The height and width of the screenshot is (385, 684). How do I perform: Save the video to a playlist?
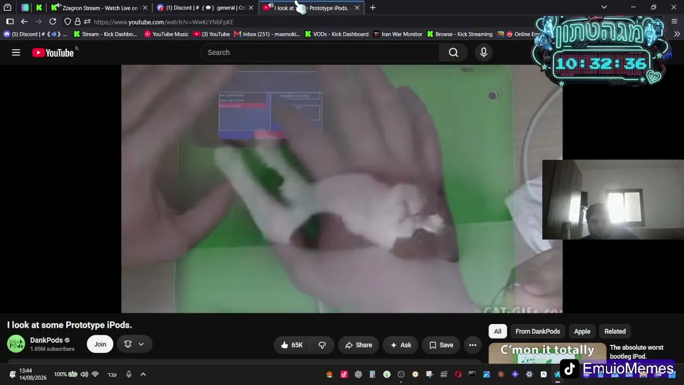tap(441, 345)
